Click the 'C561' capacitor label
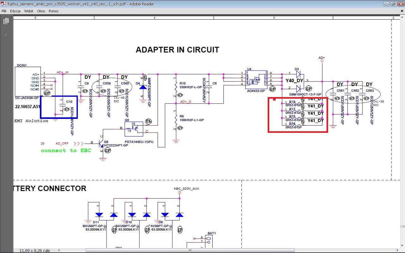This screenshot has height=253, width=405. [x=340, y=91]
